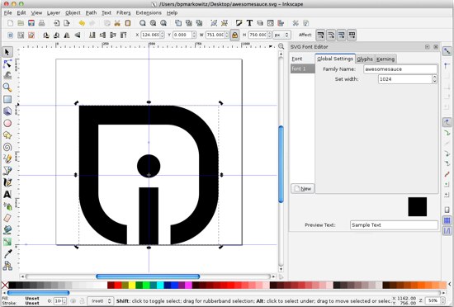Toggle the width/height ratio lock
This screenshot has width=454, height=307.
[234, 35]
